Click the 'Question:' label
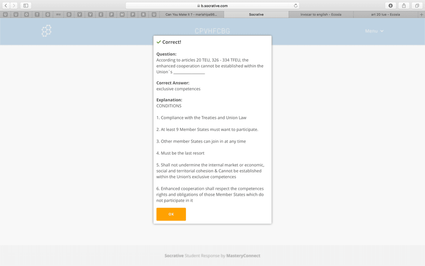The width and height of the screenshot is (425, 266). click(x=166, y=54)
